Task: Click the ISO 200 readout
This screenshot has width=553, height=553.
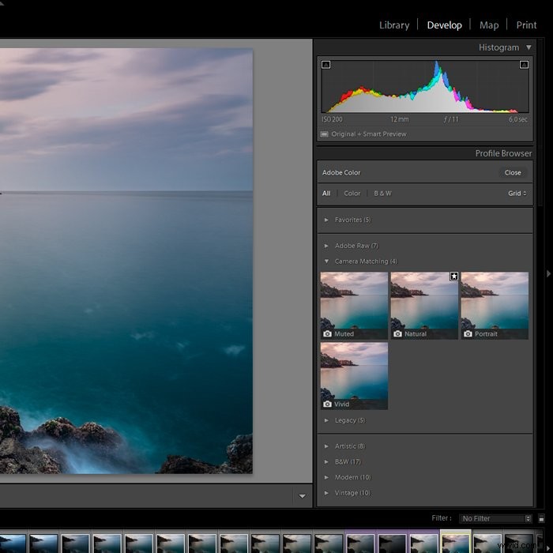Action: coord(332,119)
